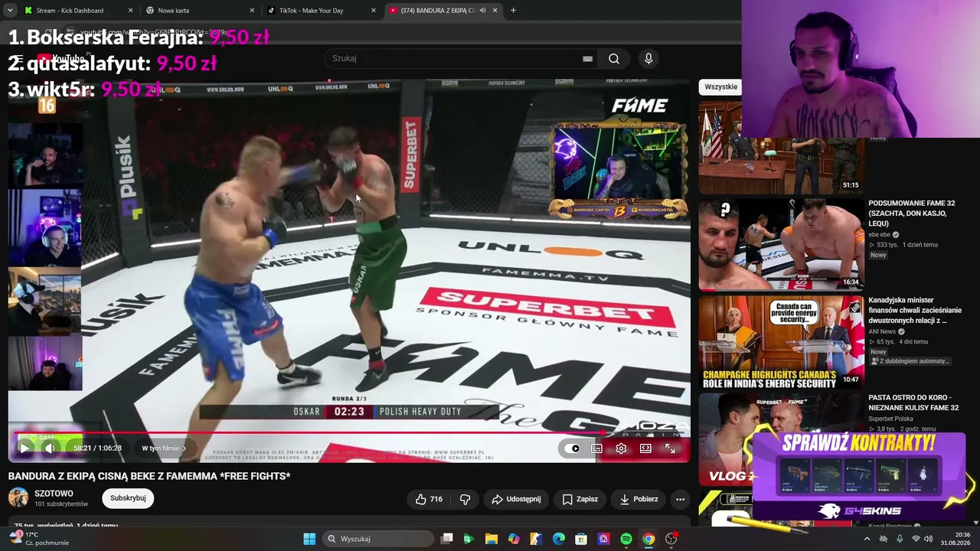Expand the 'W tym filmie' chapters chip
Viewport: 980px width, 551px height.
164,448
